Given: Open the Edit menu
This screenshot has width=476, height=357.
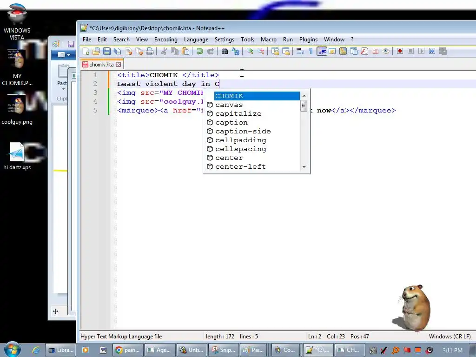Looking at the screenshot, I should (x=102, y=40).
